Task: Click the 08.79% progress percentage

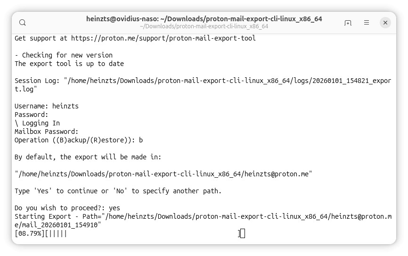Action: pyautogui.click(x=30, y=233)
